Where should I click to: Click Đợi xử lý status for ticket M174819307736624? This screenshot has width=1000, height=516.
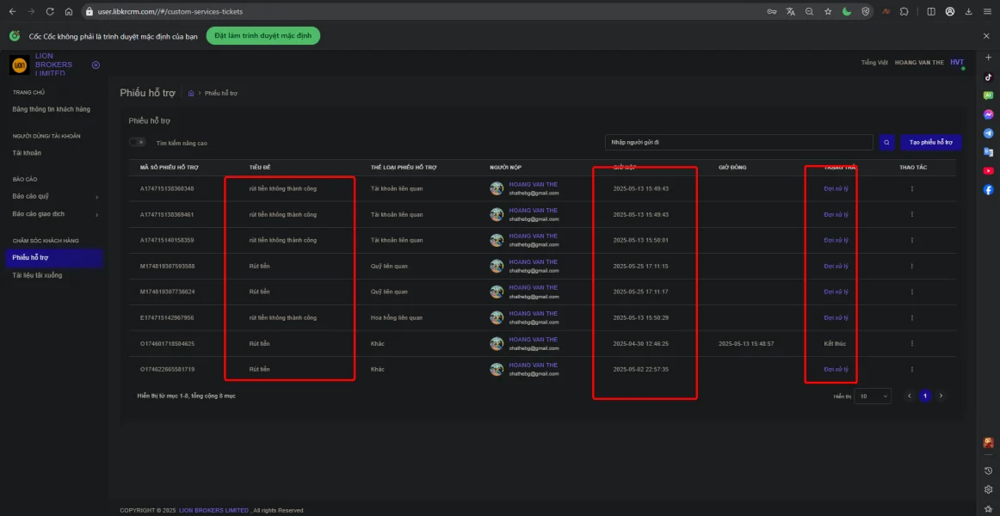pos(836,292)
